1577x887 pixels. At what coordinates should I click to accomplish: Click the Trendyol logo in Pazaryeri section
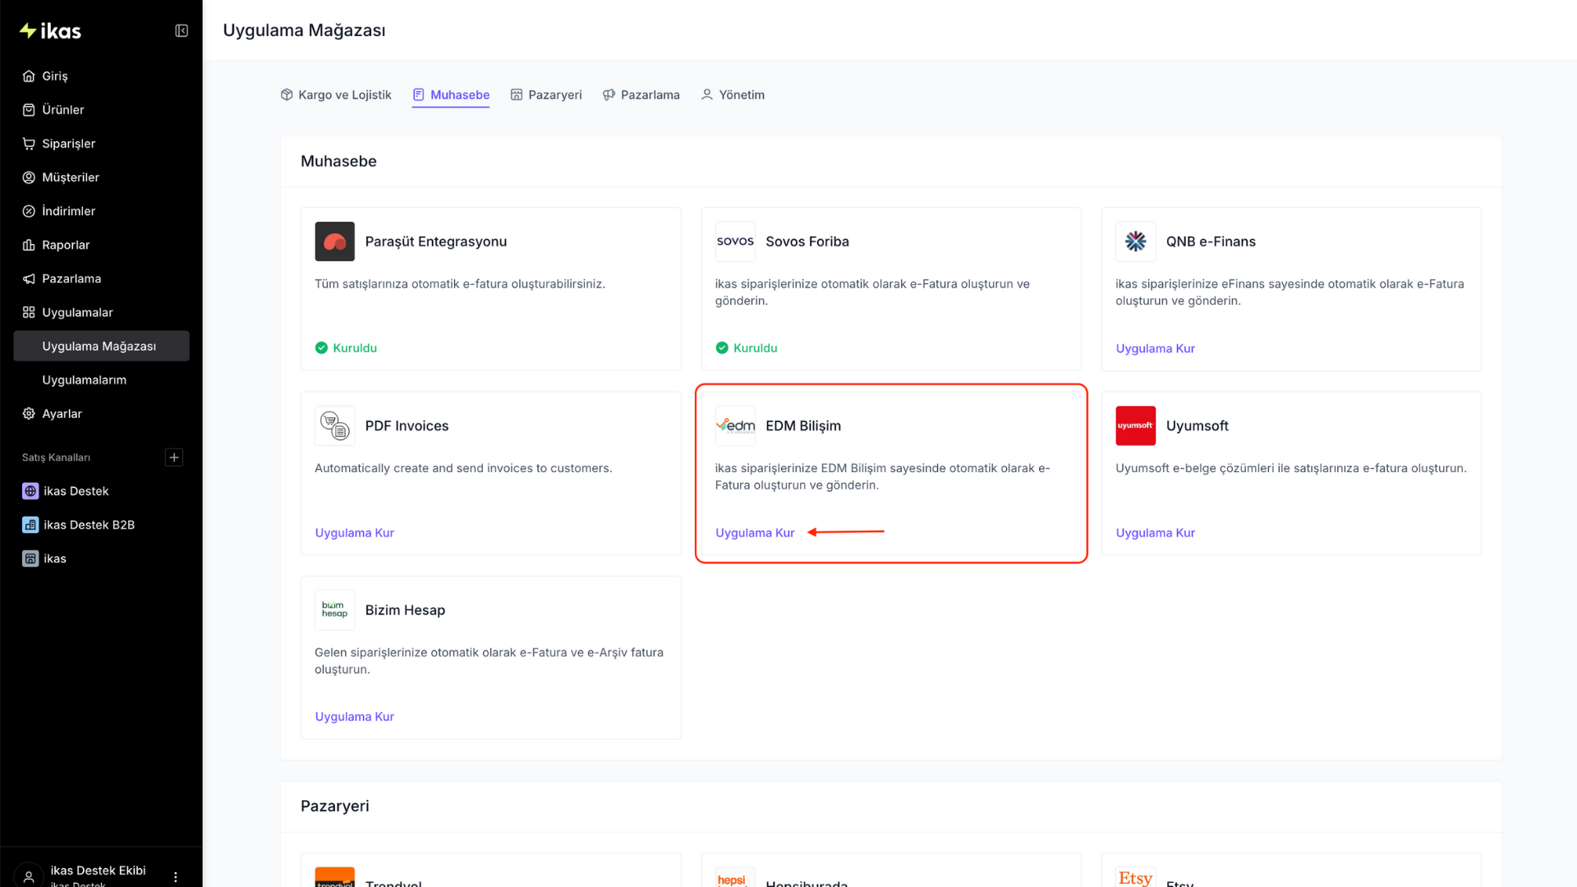[x=334, y=877]
